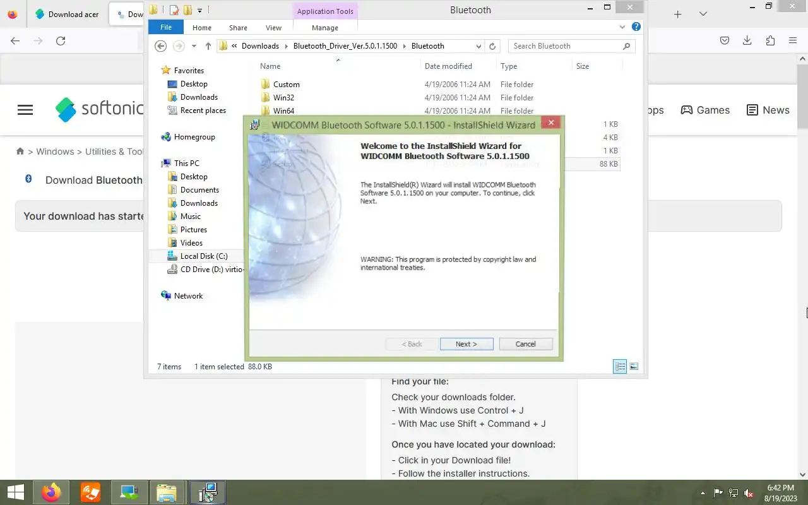Click Favorites star in navigation pane
This screenshot has width=808, height=505.
coord(165,70)
